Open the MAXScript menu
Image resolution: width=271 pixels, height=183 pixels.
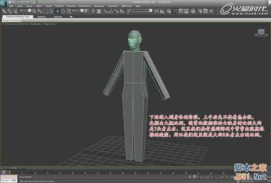point(126,6)
